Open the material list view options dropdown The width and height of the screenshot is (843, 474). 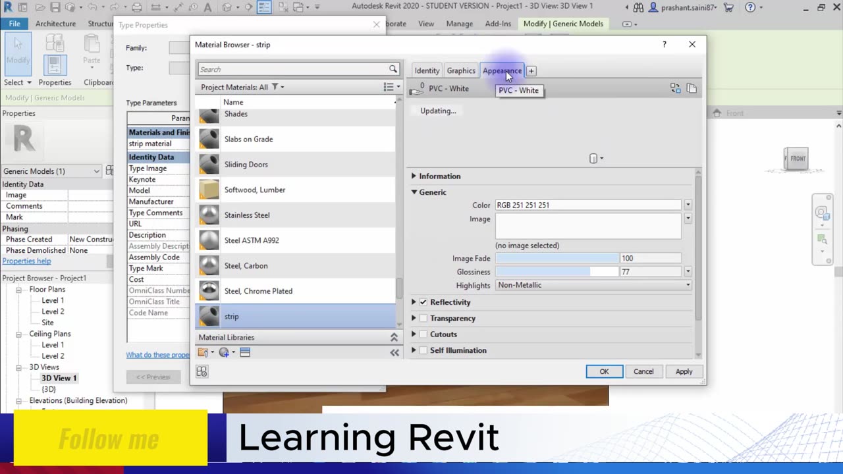coord(392,87)
